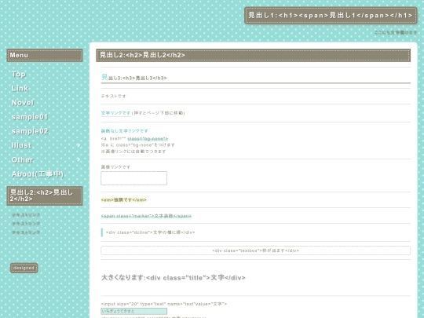Click the 画像リンクです label
This screenshot has width=424, height=318.
tap(115, 166)
